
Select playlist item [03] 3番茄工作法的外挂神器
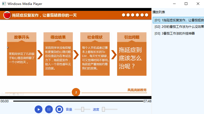coord(178,33)
